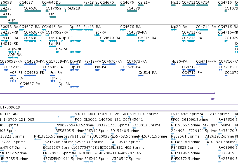Click the GstE14-RA transcript label
The image size is (238, 163).
(147, 38)
